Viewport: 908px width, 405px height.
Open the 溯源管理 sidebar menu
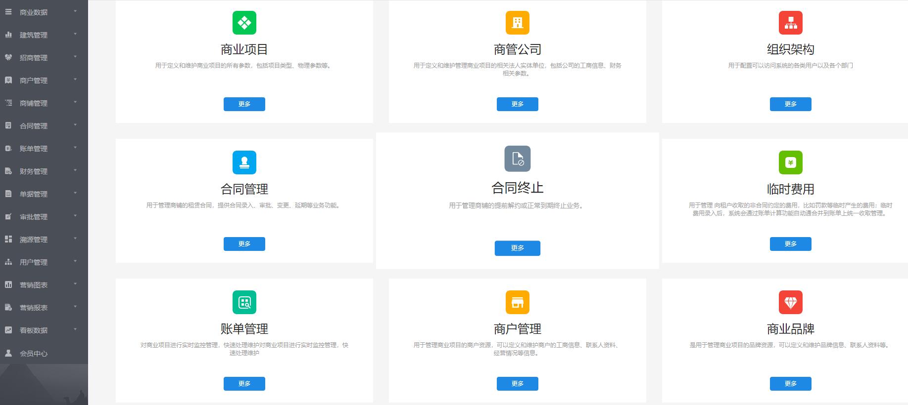pos(44,239)
